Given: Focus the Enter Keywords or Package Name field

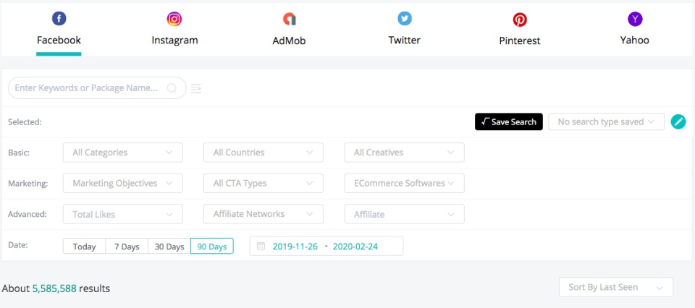Looking at the screenshot, I should point(97,88).
